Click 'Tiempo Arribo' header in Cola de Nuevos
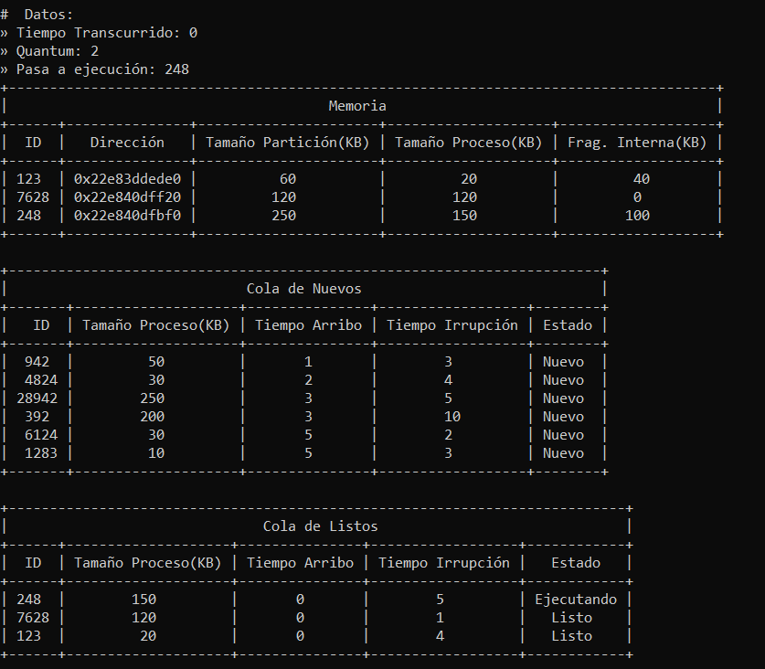This screenshot has width=765, height=669. coord(308,325)
